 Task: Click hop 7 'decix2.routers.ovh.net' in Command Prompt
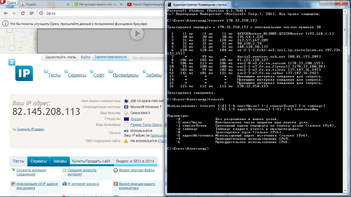click(x=279, y=57)
